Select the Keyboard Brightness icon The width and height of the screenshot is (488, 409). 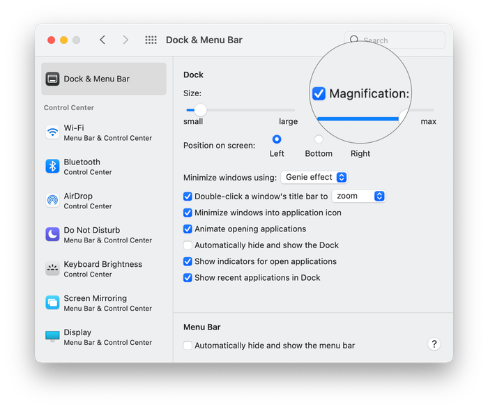52,269
